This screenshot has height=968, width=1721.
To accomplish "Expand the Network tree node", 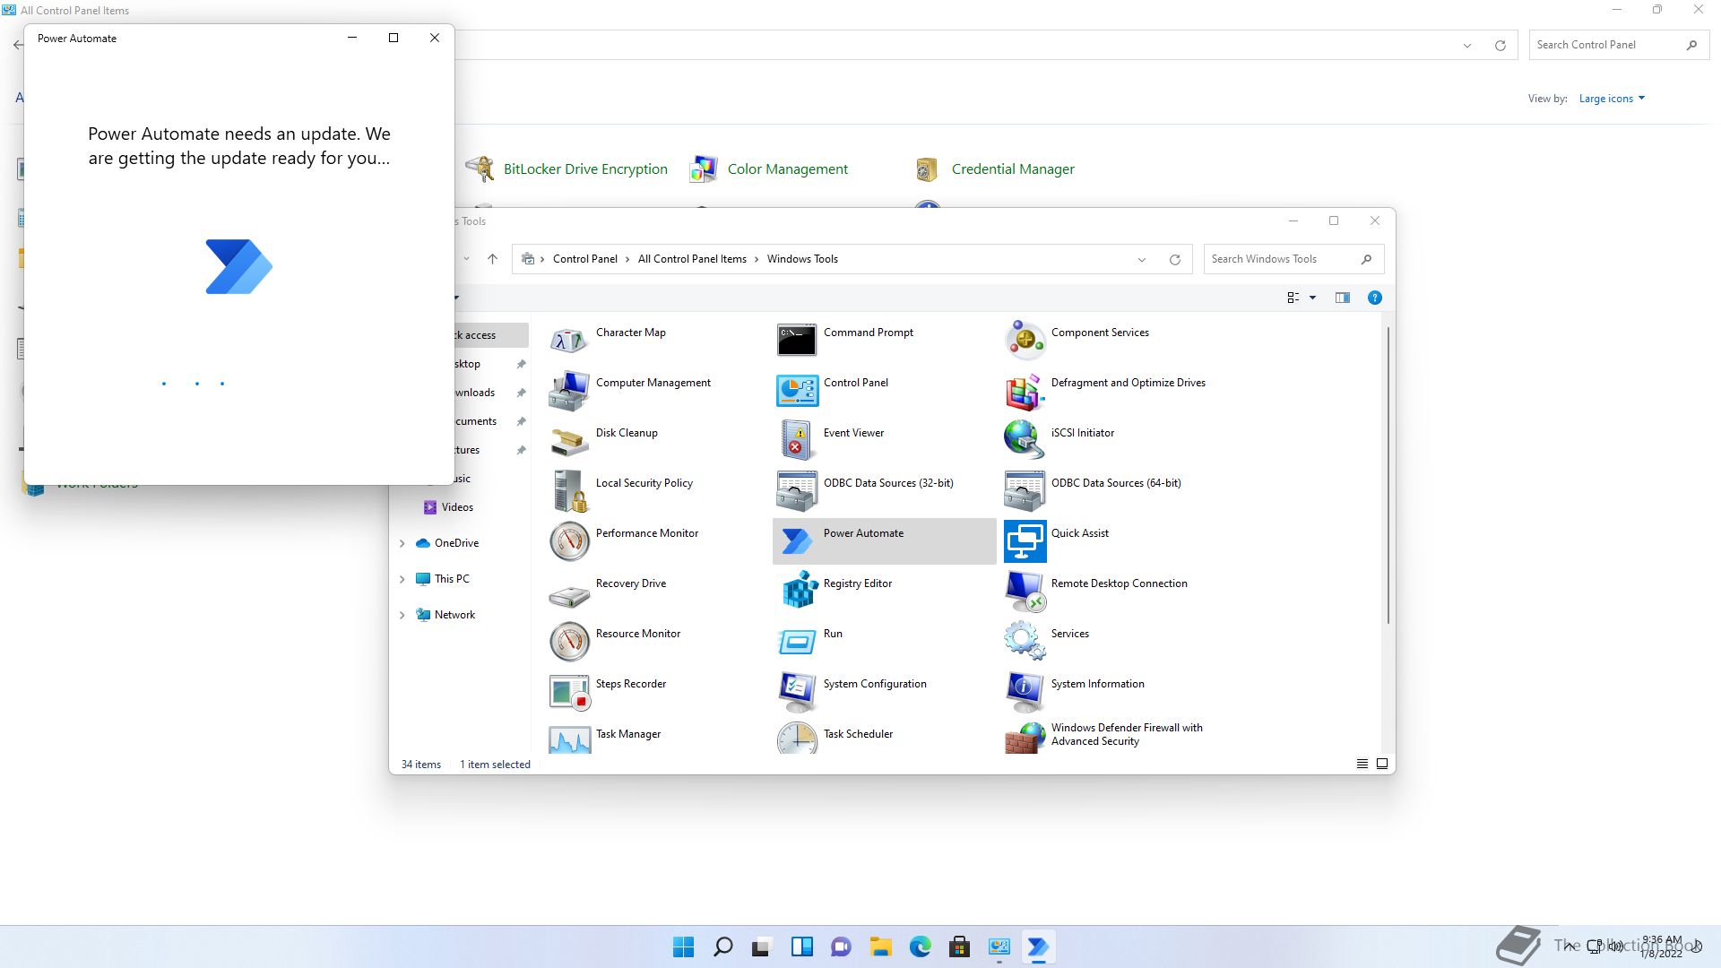I will pos(402,615).
